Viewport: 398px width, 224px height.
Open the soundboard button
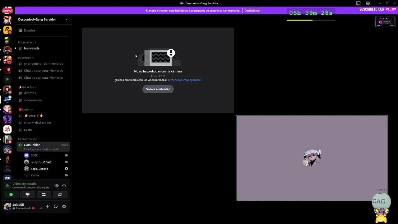pos(60,194)
